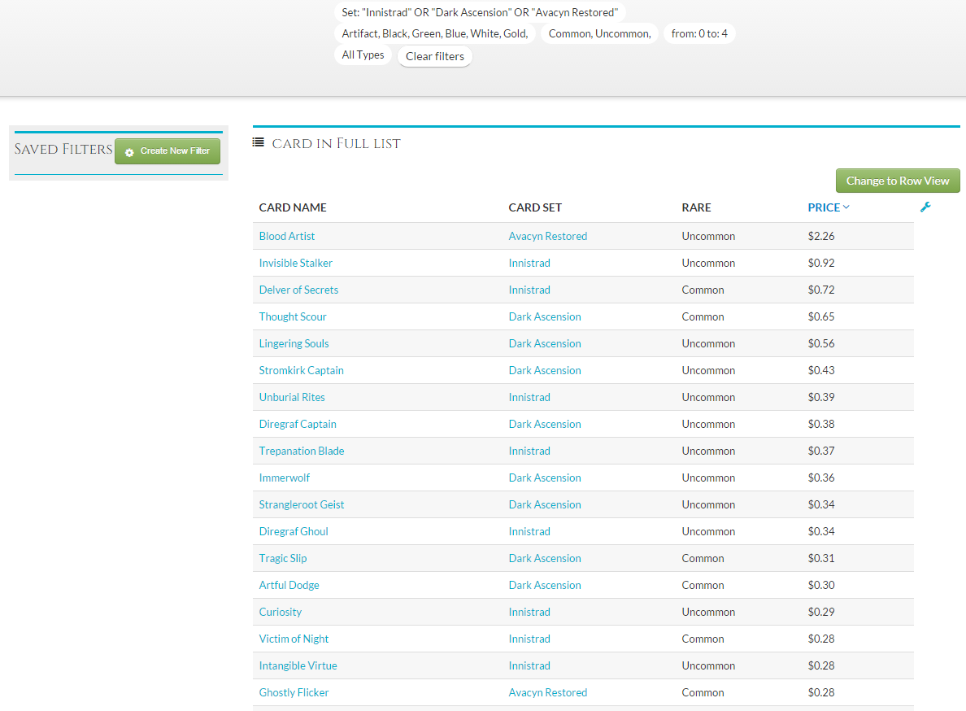Select the $0.72 price of Delver of Secrets

821,290
